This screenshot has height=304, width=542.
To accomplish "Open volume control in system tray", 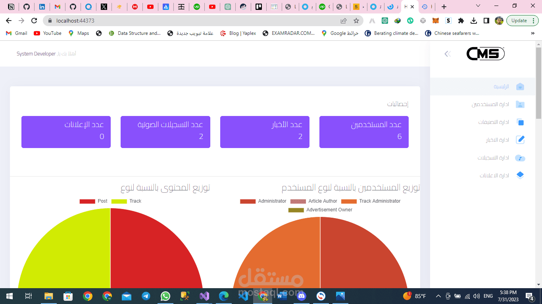I will [x=477, y=296].
